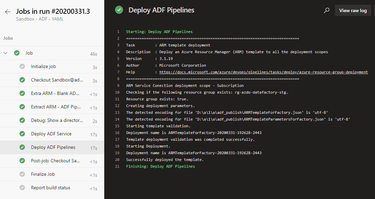Click the log line starting with 'Description'
Screen dimensions: 375x199
[227, 52]
